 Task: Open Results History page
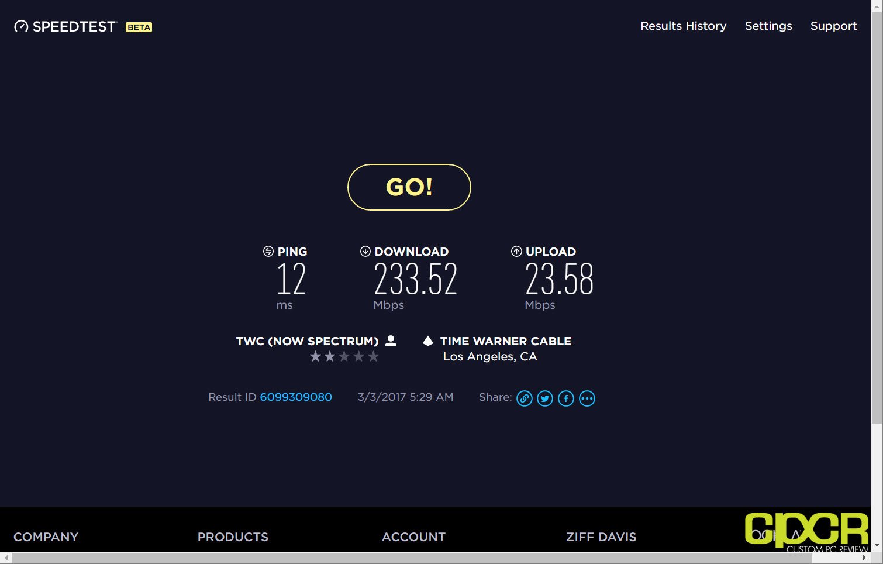pos(683,26)
